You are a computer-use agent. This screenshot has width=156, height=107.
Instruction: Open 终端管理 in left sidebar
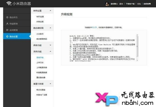(x=17, y=24)
